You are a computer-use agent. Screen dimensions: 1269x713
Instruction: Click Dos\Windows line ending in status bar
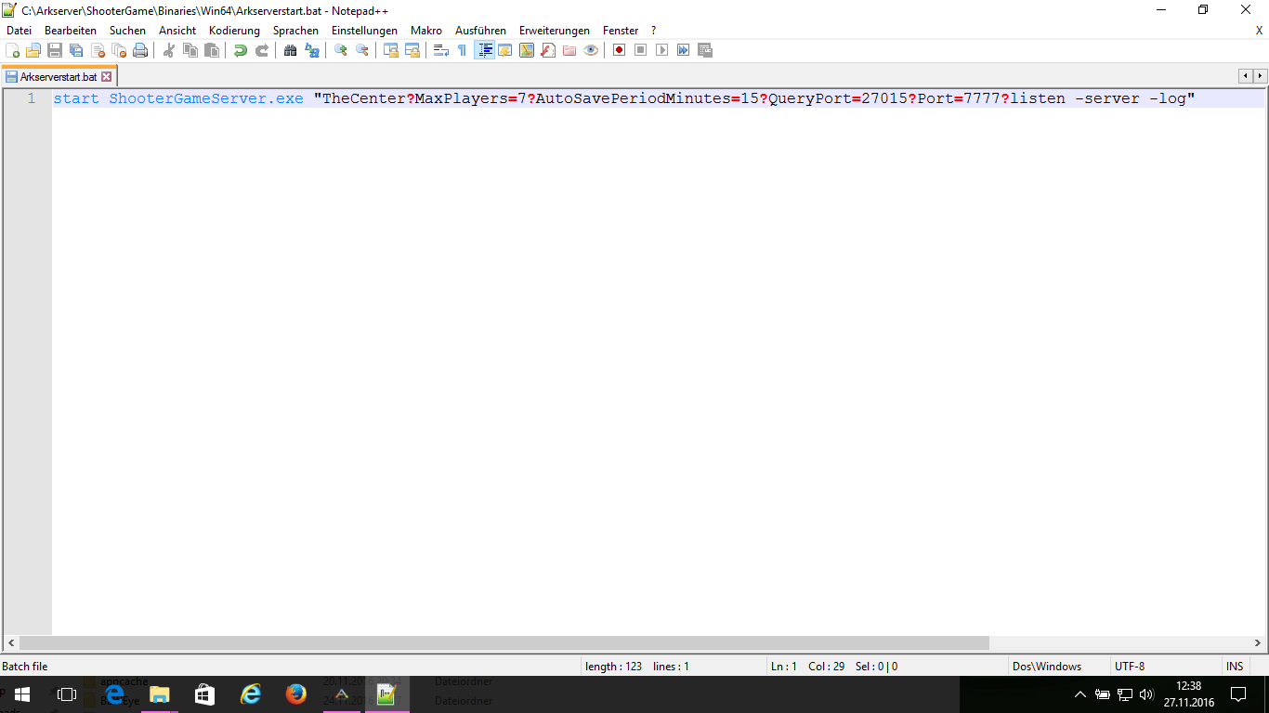point(1047,667)
